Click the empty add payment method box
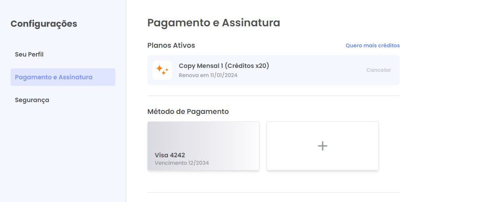The width and height of the screenshot is (491, 202). tap(323, 146)
